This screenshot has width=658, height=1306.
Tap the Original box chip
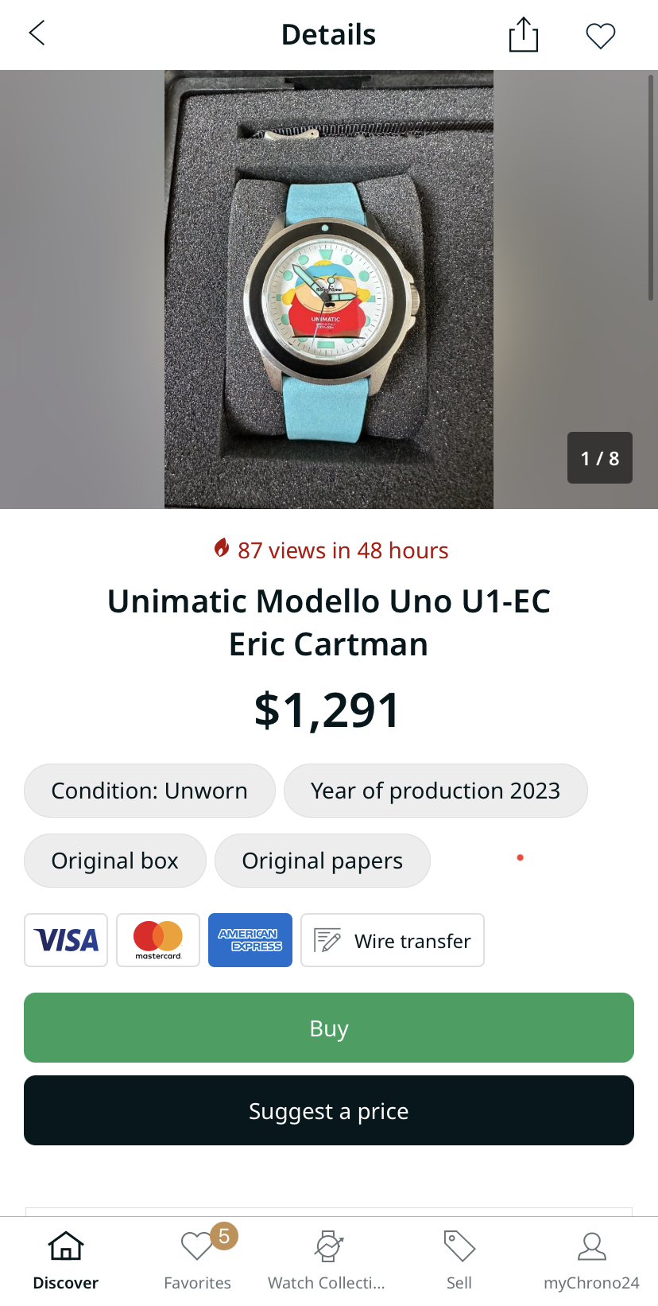pos(115,861)
